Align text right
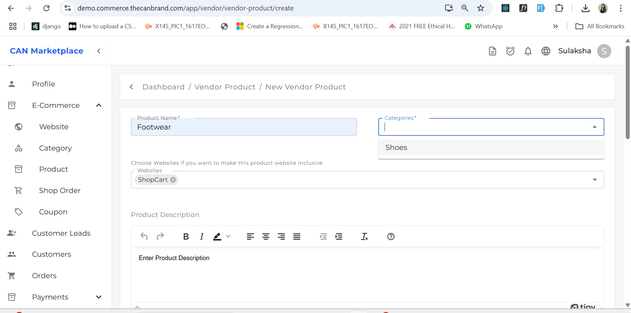Viewport: 631px width, 313px height. point(281,236)
